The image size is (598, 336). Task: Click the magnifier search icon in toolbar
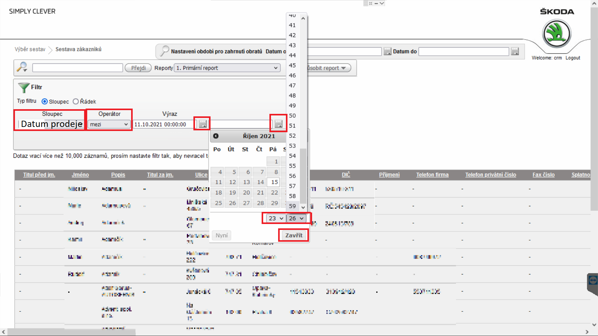tap(22, 67)
